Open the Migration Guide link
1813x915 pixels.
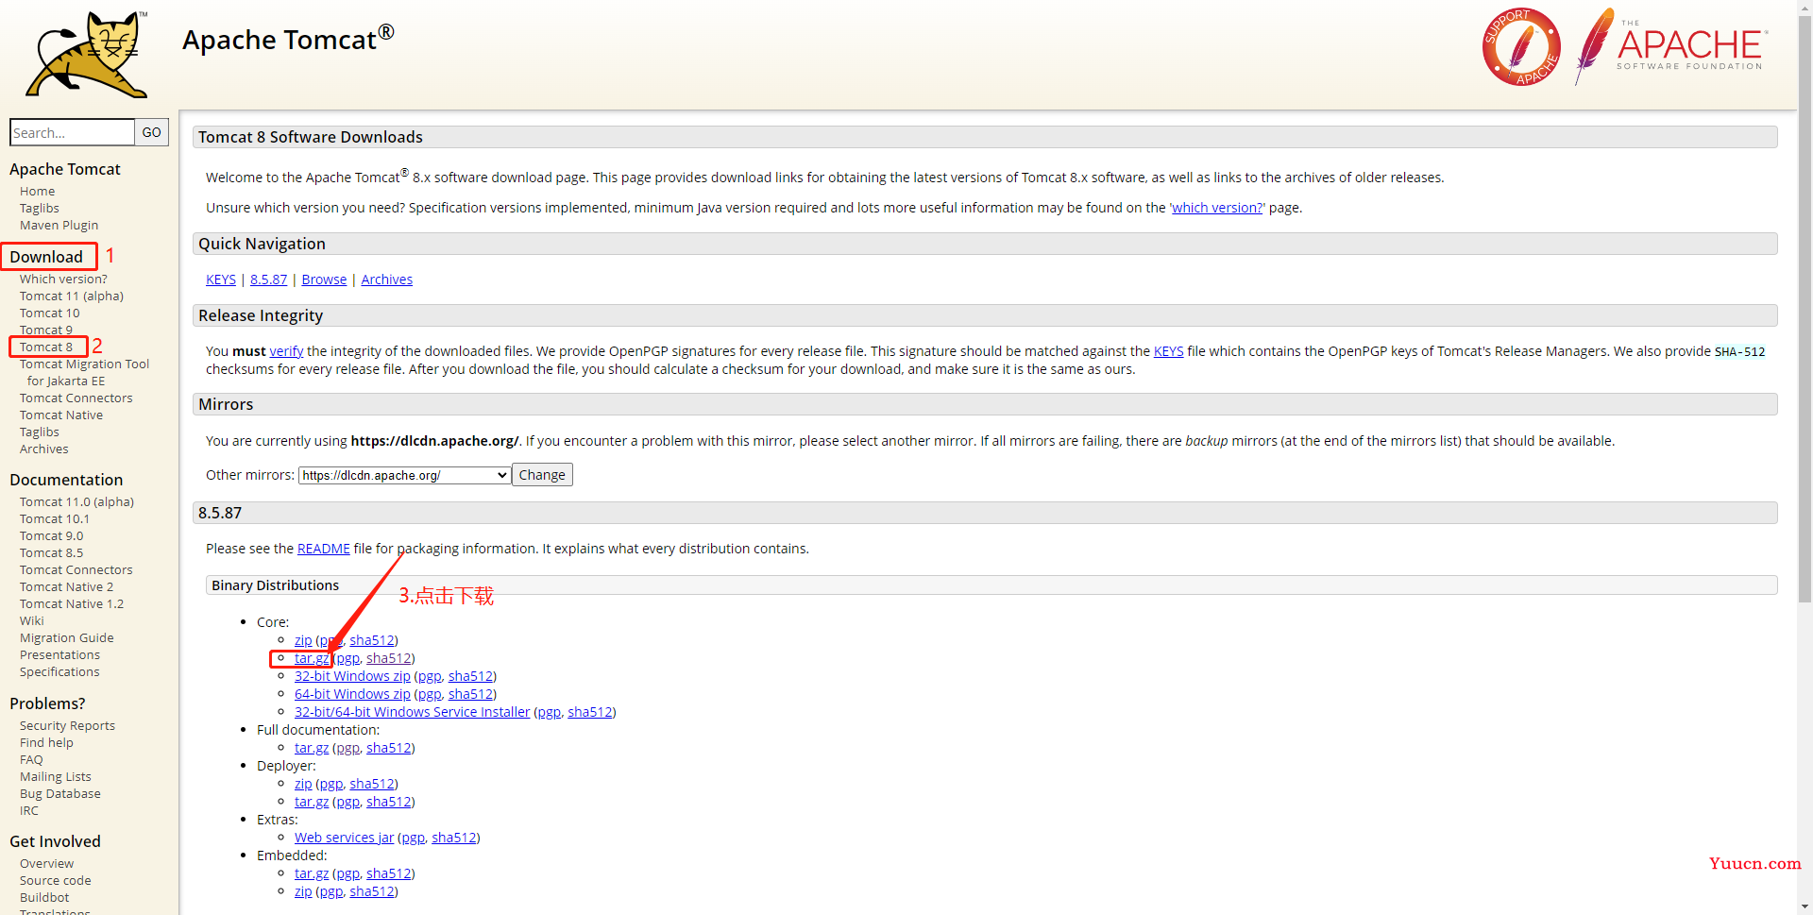pyautogui.click(x=67, y=637)
